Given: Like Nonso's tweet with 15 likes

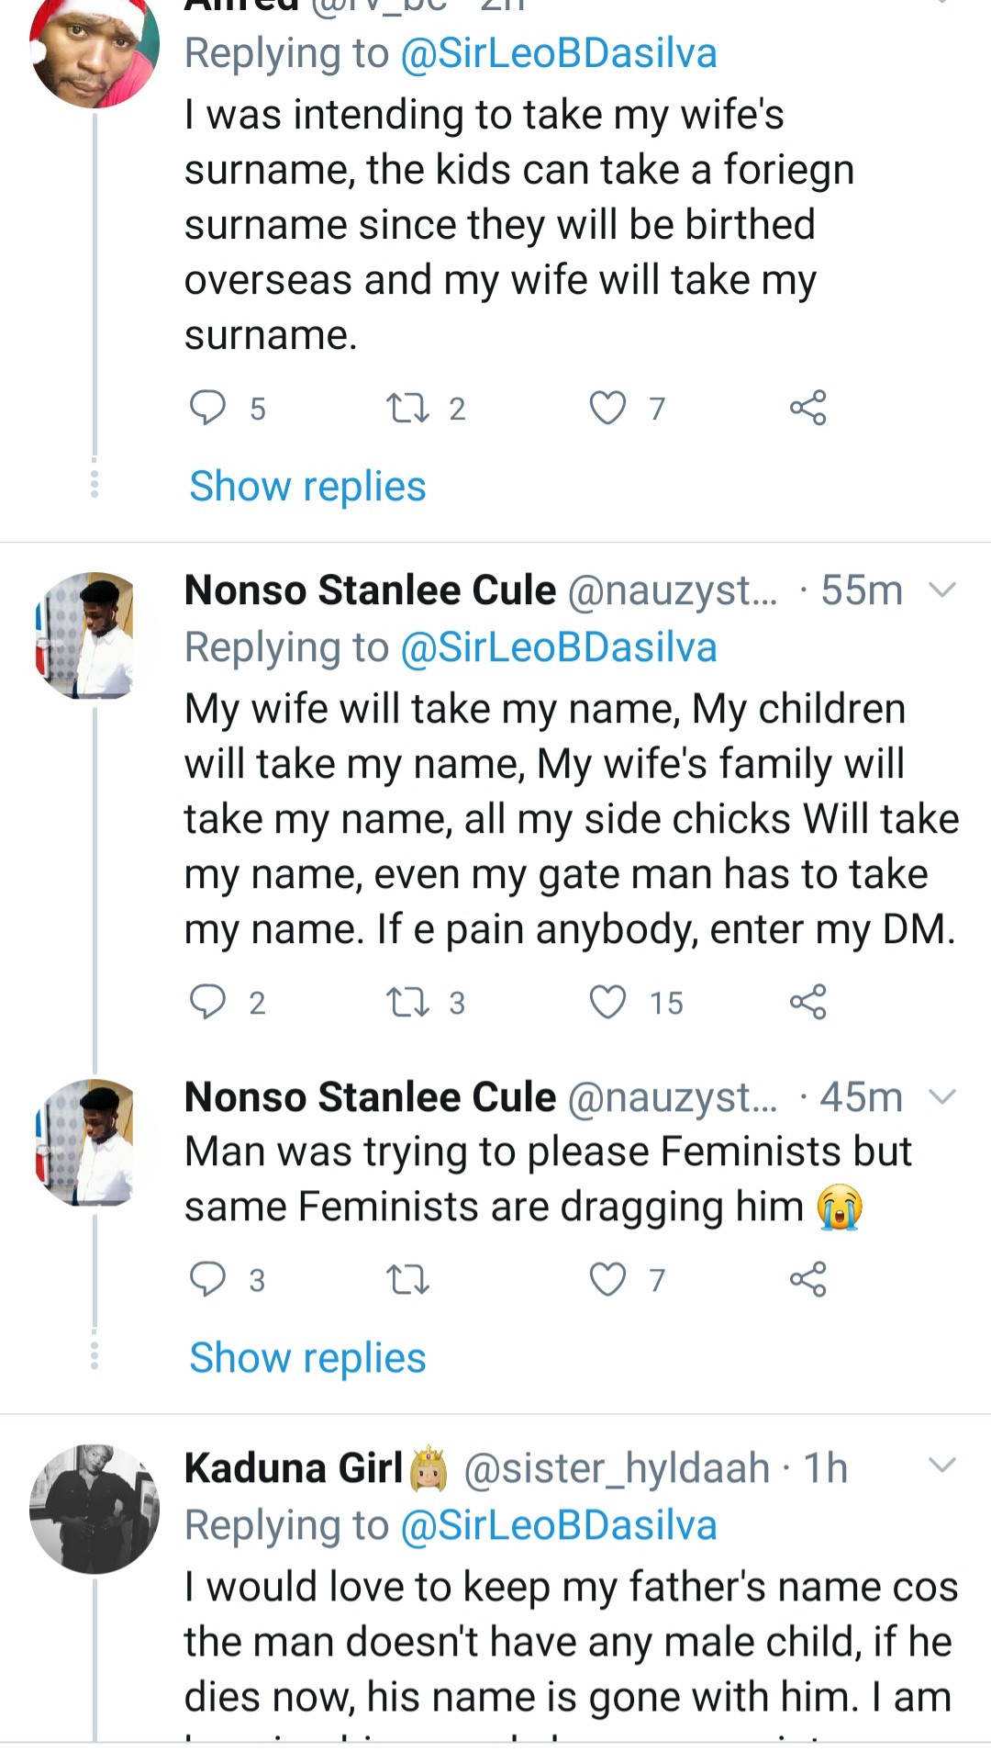Looking at the screenshot, I should point(607,1001).
